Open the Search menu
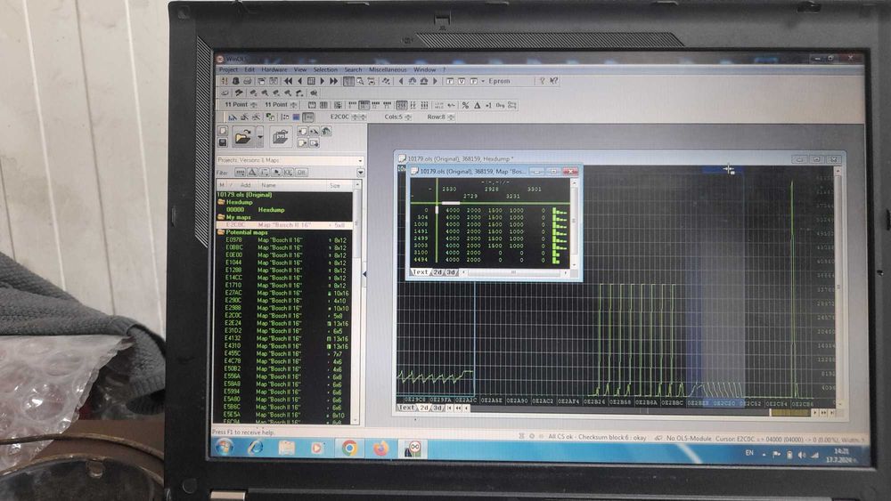891x501 pixels. tap(353, 69)
